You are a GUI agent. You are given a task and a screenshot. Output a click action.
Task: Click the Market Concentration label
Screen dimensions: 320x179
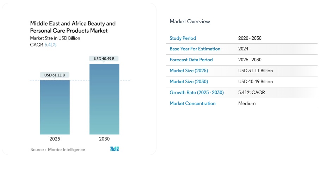[192, 103]
